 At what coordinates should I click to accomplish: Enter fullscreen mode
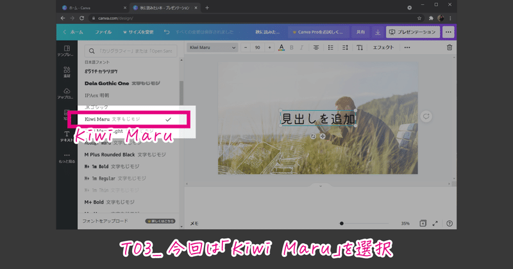(435, 223)
